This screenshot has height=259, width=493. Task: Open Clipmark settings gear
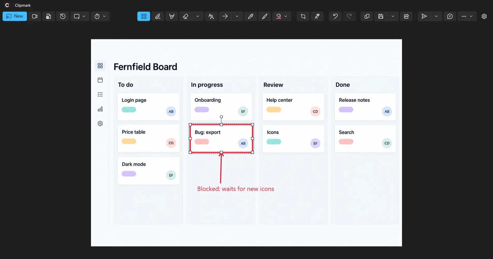pyautogui.click(x=484, y=16)
